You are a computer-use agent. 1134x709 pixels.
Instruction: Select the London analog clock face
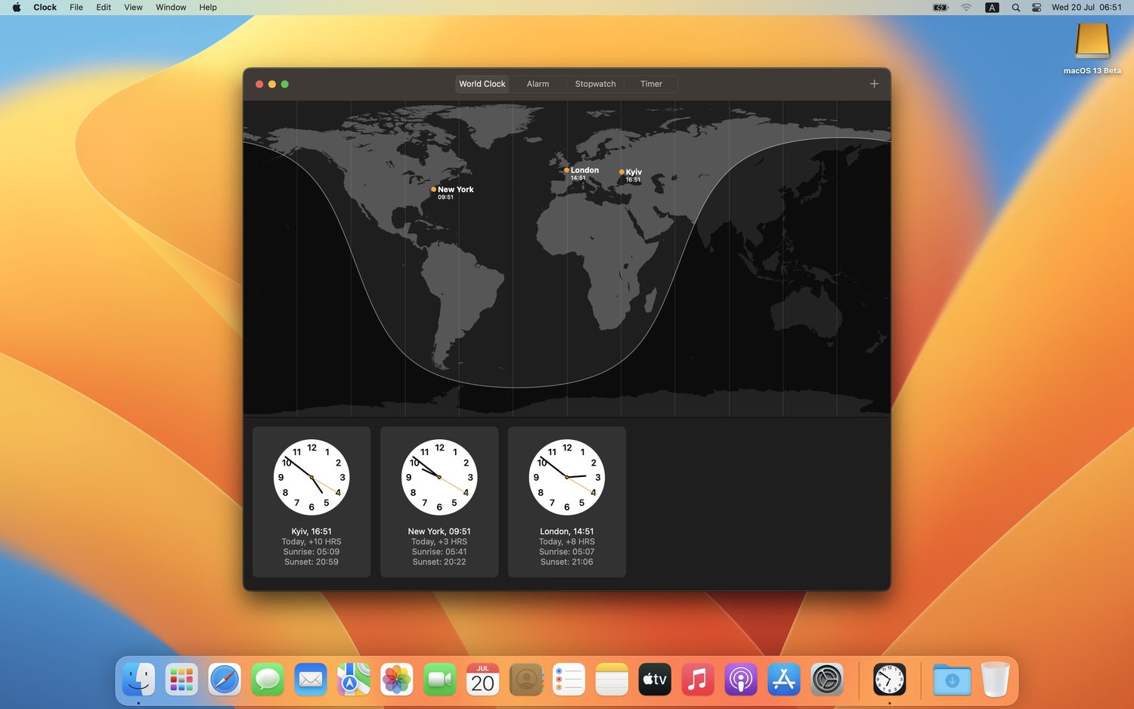tap(566, 477)
